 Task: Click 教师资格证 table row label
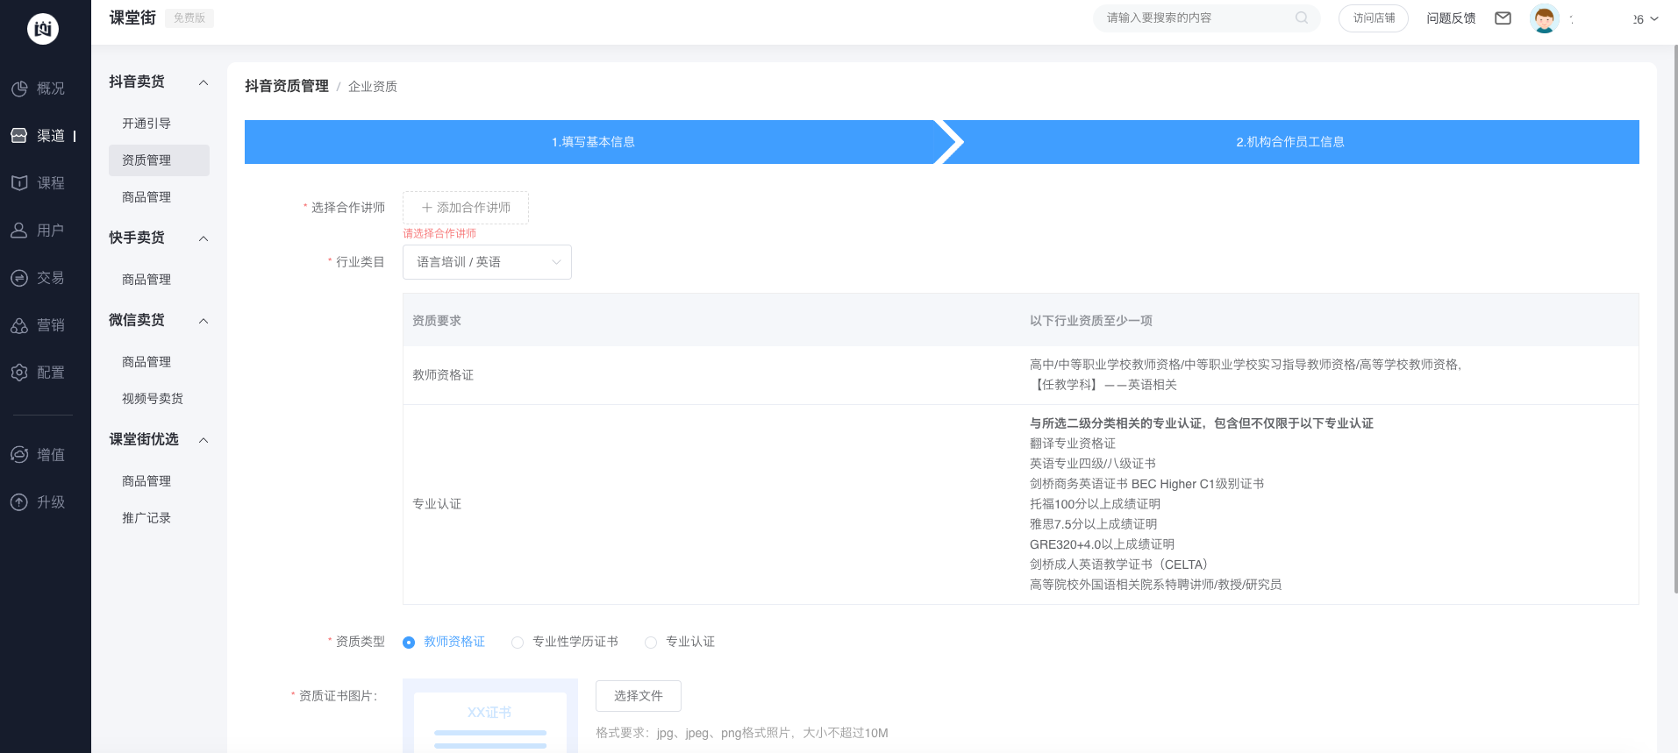(x=443, y=375)
